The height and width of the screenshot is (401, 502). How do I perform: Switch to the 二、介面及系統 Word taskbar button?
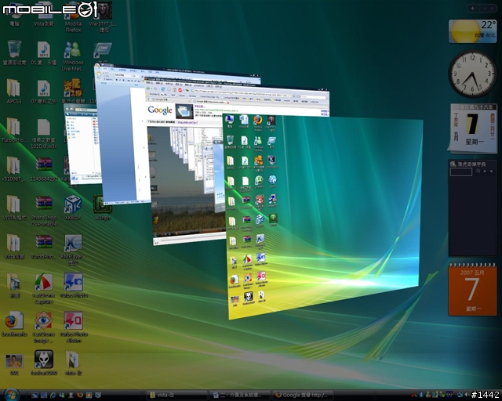(240, 395)
